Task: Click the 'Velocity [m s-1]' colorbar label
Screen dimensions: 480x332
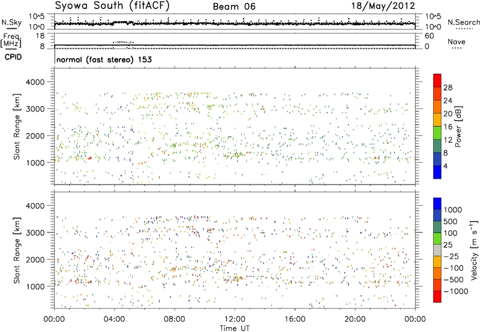Action: point(474,250)
